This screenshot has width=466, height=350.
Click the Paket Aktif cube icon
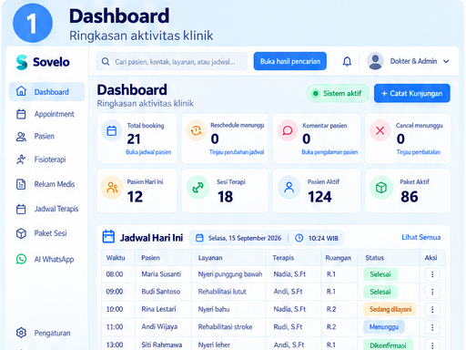click(381, 188)
